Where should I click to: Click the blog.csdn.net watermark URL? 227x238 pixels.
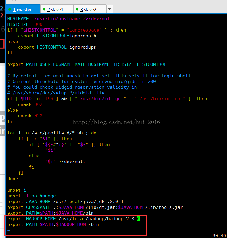pyautogui.click(x=117, y=122)
